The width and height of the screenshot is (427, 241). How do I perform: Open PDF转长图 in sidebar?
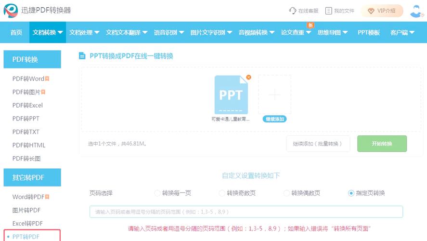pyautogui.click(x=26, y=159)
